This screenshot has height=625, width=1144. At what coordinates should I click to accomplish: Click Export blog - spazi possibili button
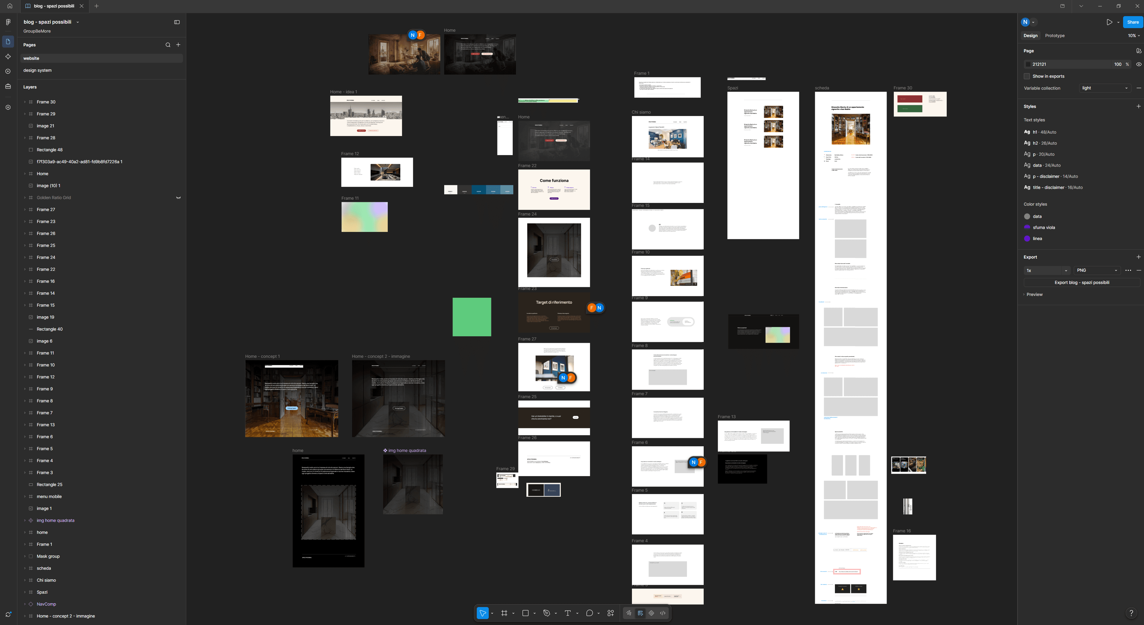click(1082, 282)
